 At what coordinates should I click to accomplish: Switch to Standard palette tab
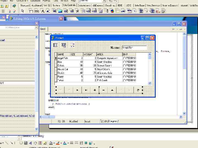tap(25, 5)
